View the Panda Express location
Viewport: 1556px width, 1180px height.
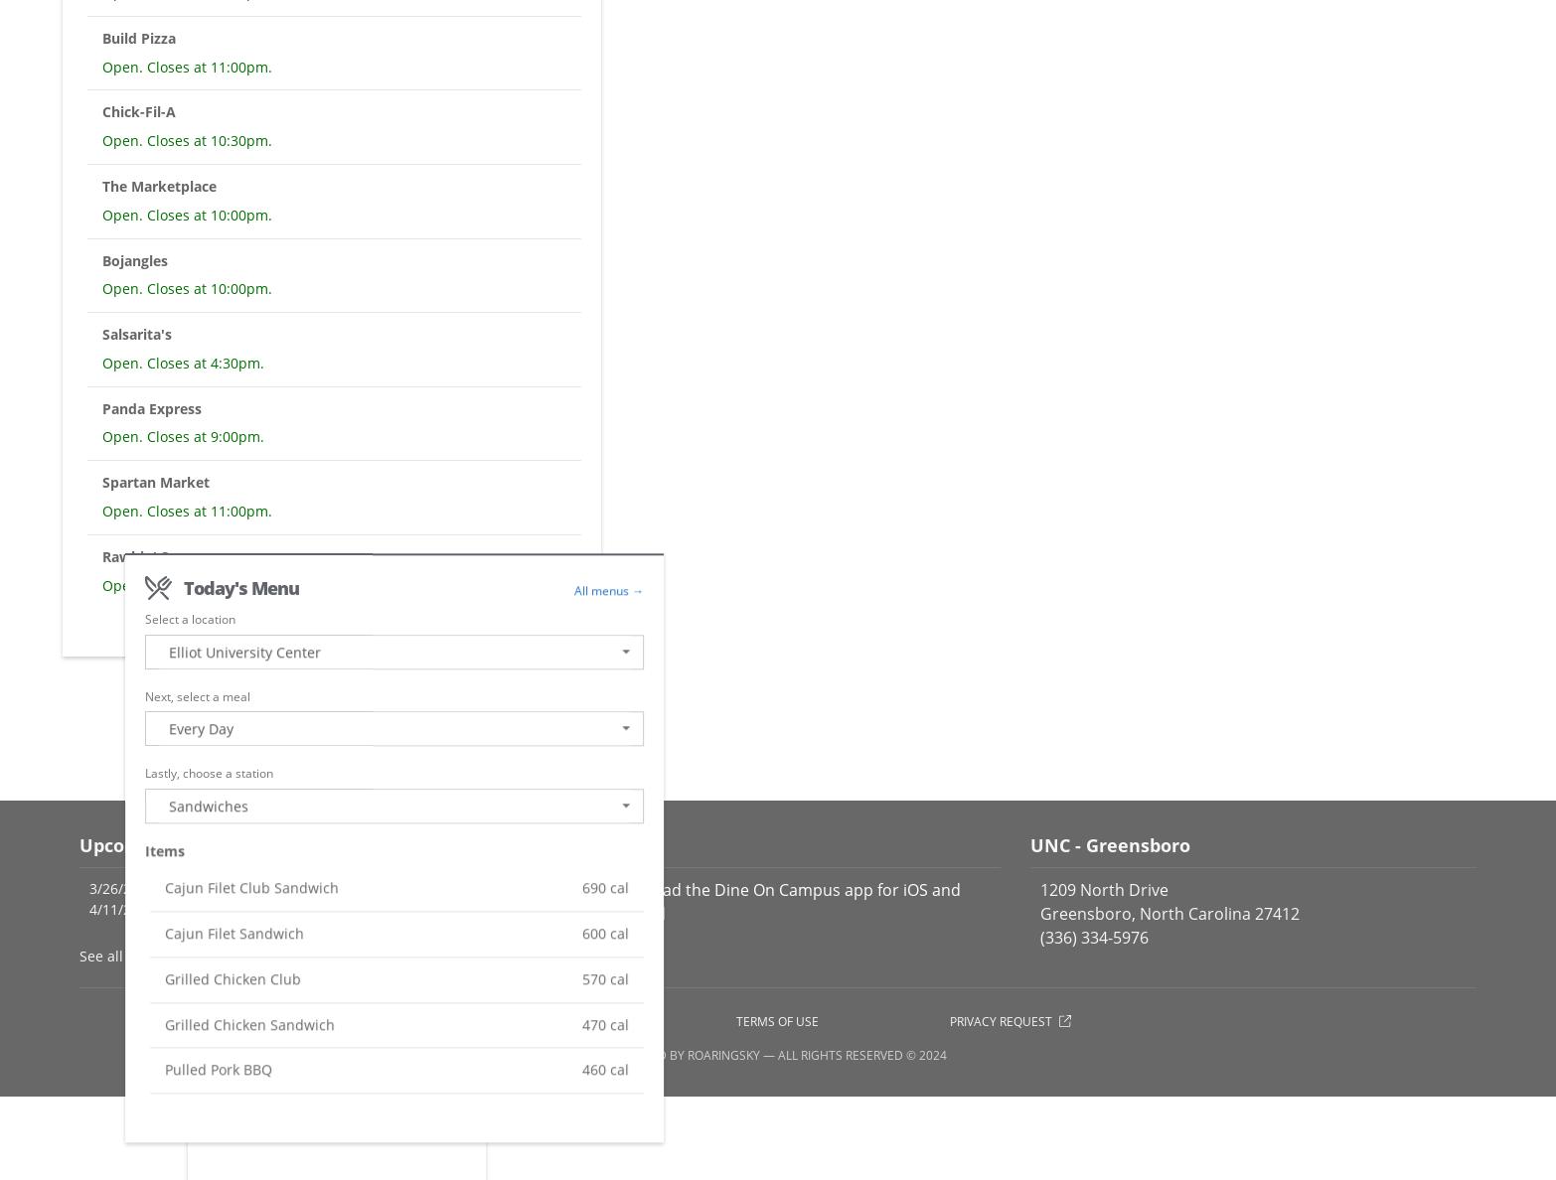click(x=152, y=409)
